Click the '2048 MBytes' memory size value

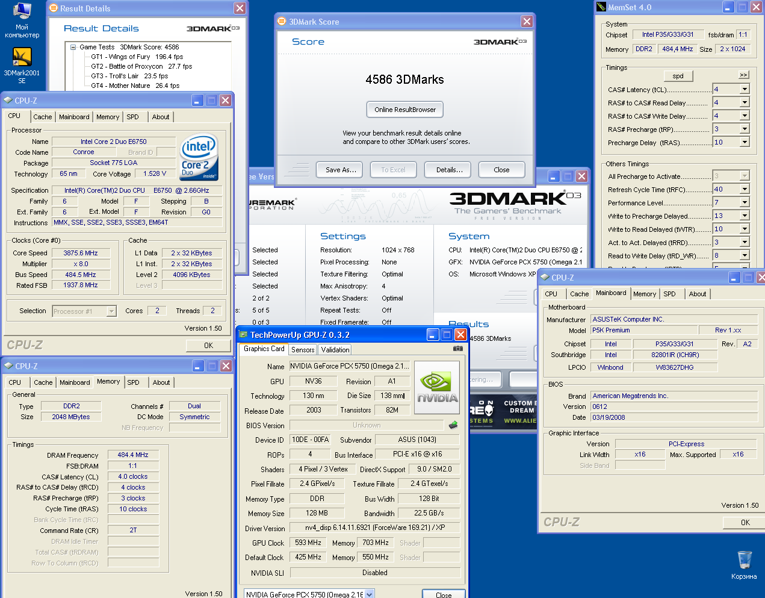tap(71, 417)
